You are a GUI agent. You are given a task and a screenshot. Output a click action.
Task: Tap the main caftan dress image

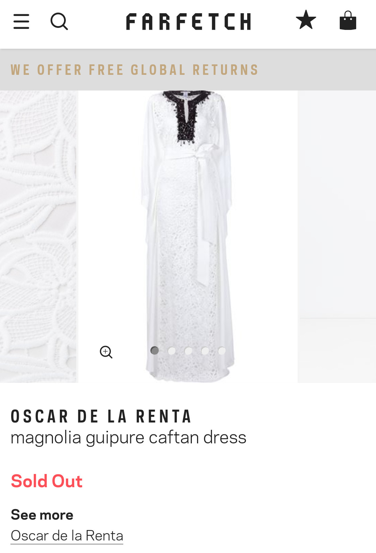pyautogui.click(x=188, y=237)
